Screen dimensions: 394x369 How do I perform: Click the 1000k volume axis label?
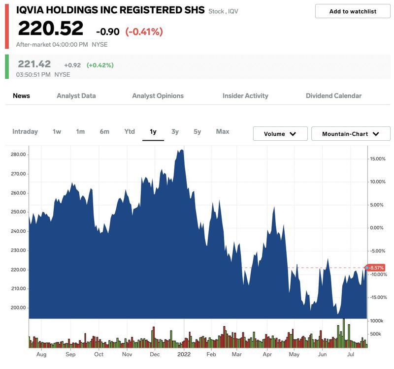[x=377, y=321]
